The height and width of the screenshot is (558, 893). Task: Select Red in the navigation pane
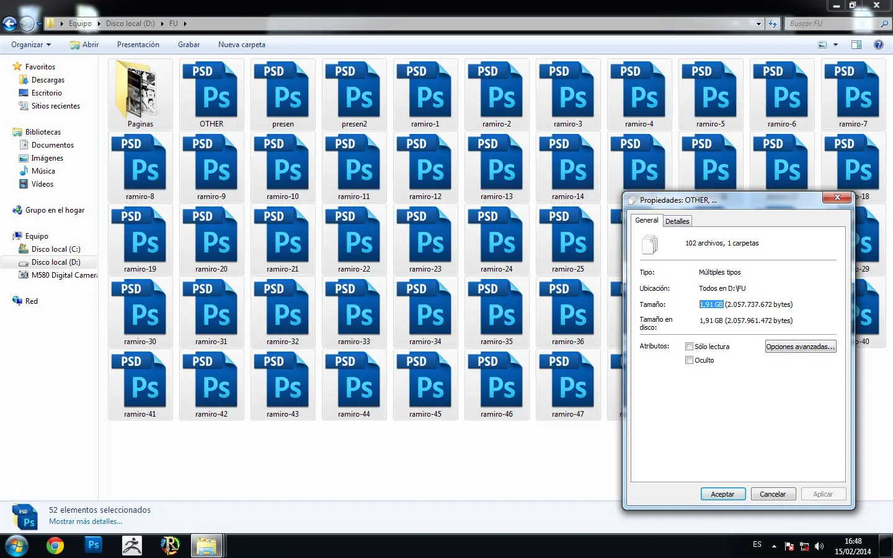pos(32,301)
